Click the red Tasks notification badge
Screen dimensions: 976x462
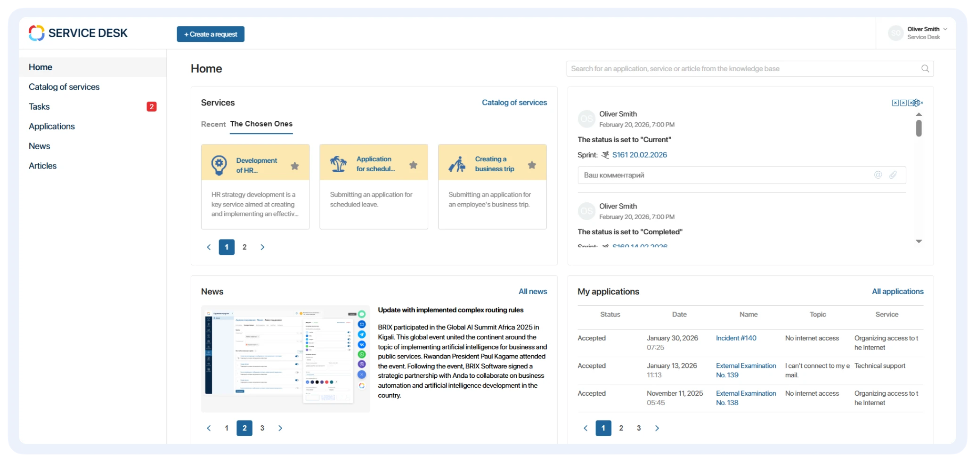click(151, 107)
